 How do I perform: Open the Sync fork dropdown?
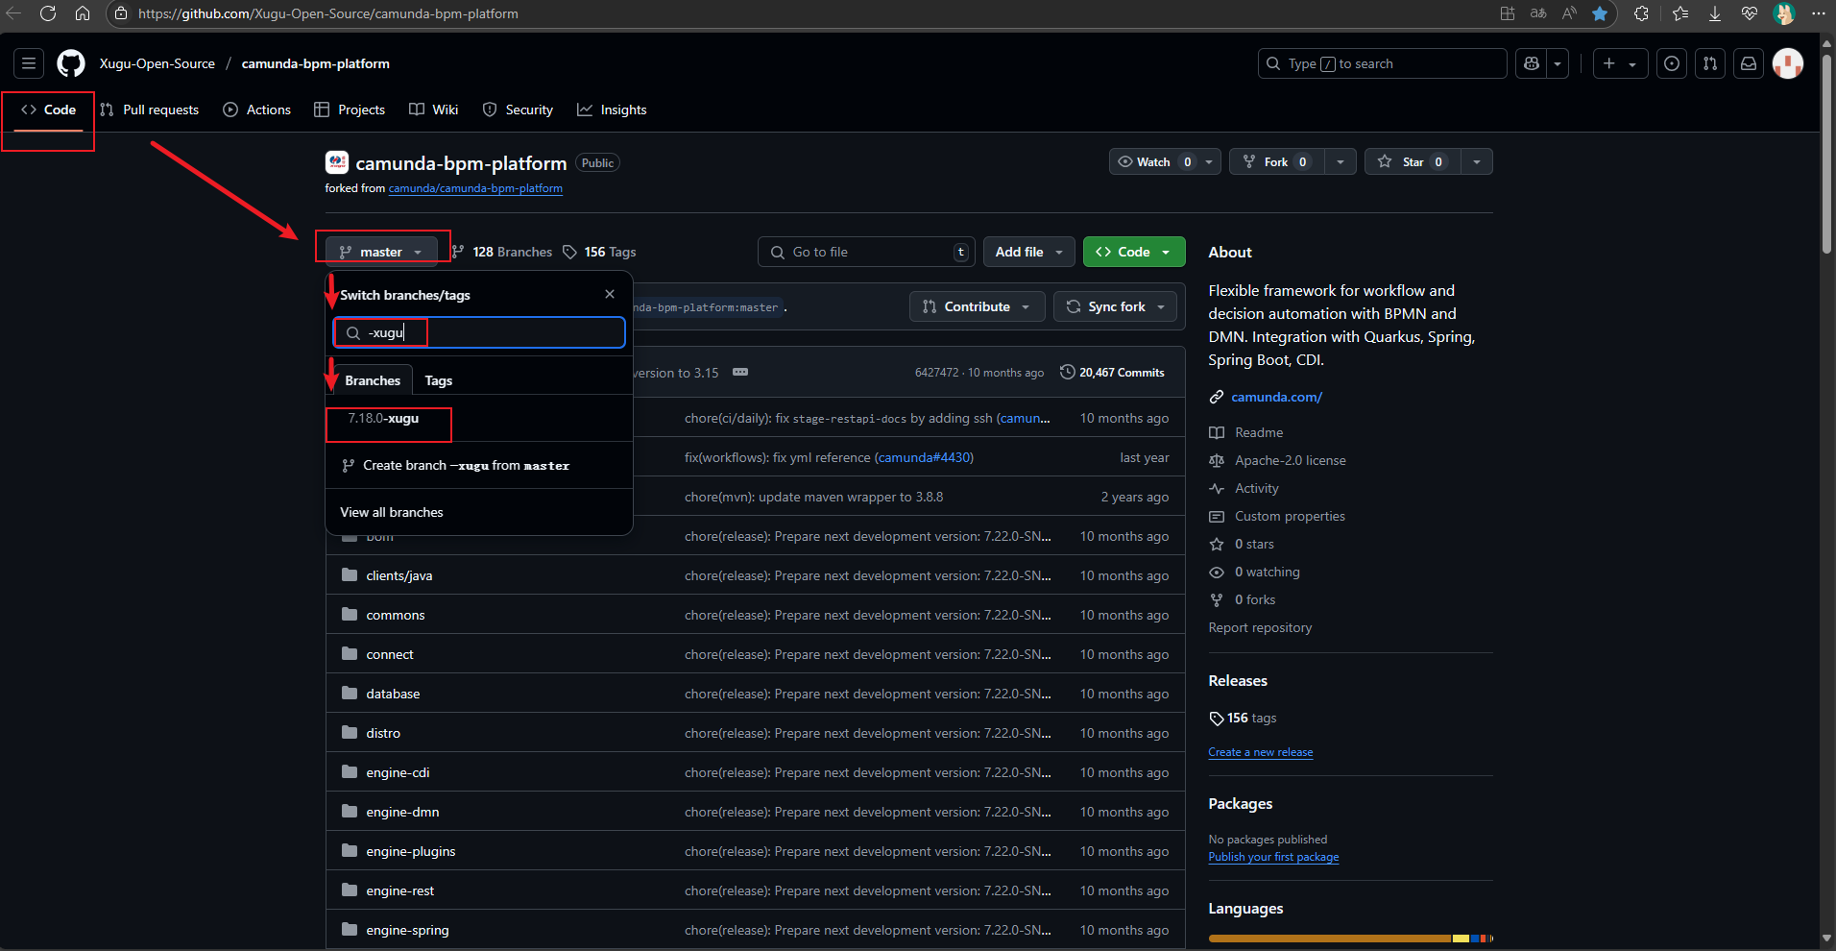click(1115, 306)
